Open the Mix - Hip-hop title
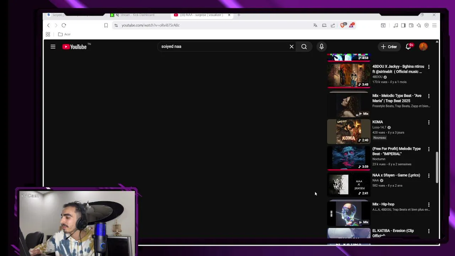 pyautogui.click(x=383, y=204)
